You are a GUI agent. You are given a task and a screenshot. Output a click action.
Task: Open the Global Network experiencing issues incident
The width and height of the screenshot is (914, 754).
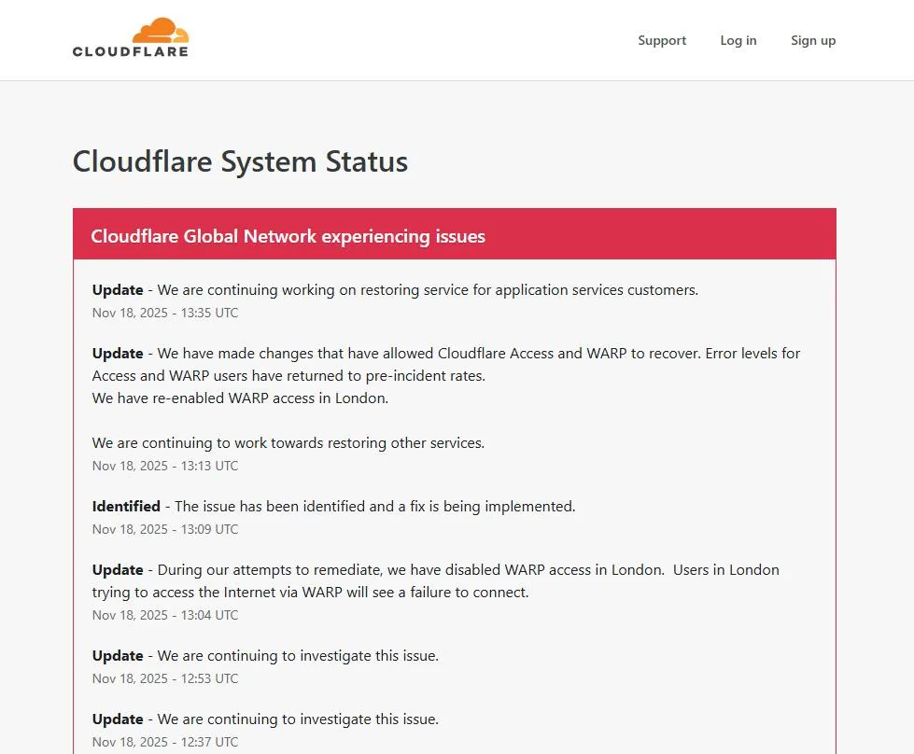pos(288,236)
